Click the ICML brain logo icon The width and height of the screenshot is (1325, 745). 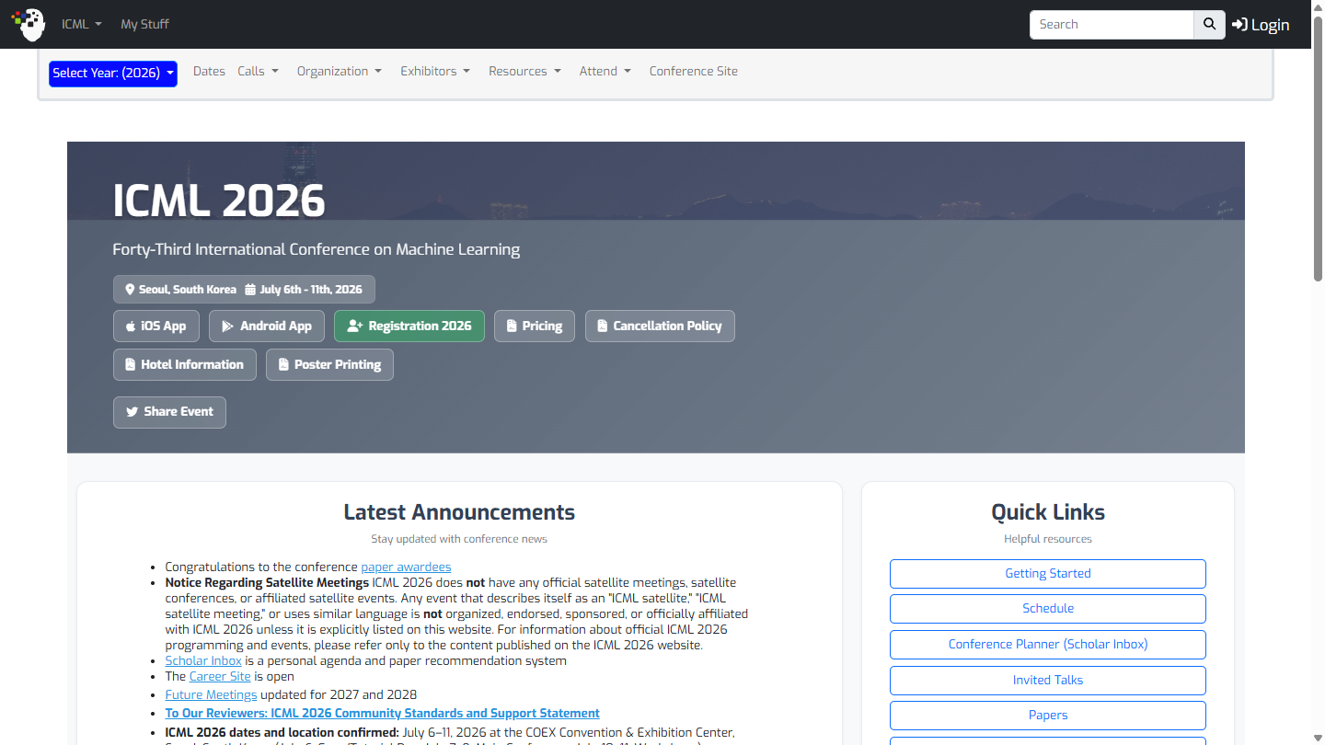(29, 24)
